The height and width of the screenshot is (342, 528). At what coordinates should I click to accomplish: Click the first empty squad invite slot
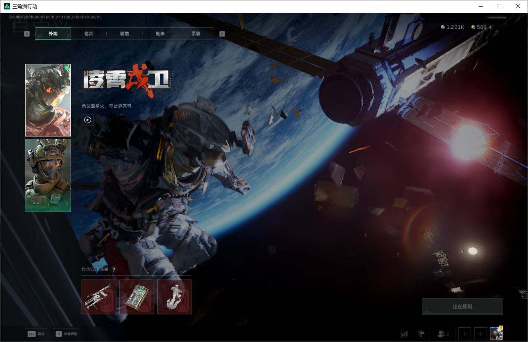[465, 334]
